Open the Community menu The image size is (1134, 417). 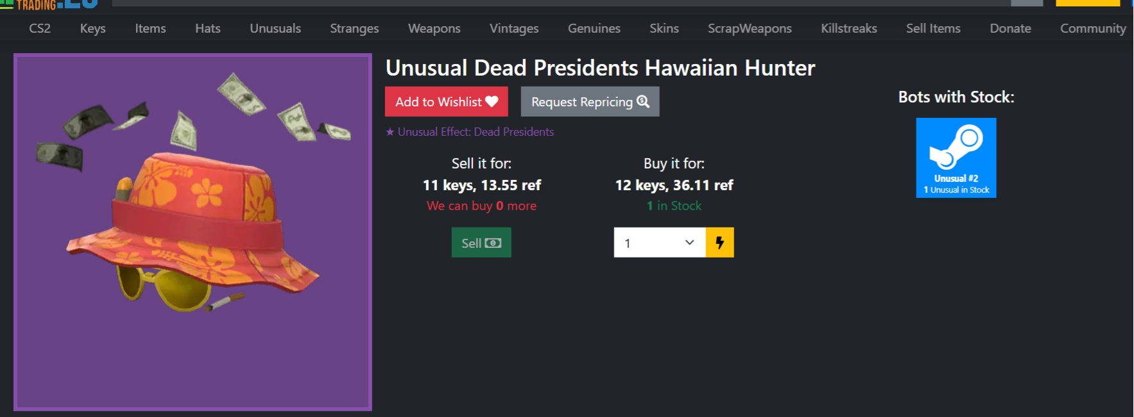1092,28
